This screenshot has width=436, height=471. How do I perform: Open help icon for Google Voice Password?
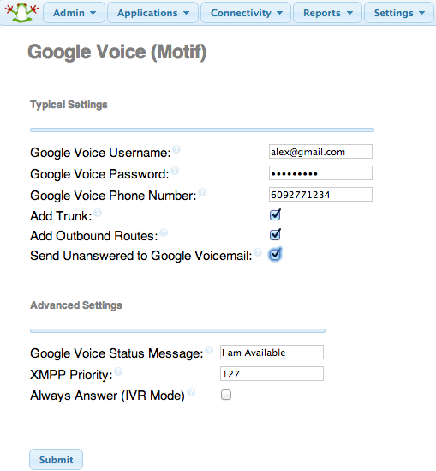click(175, 171)
